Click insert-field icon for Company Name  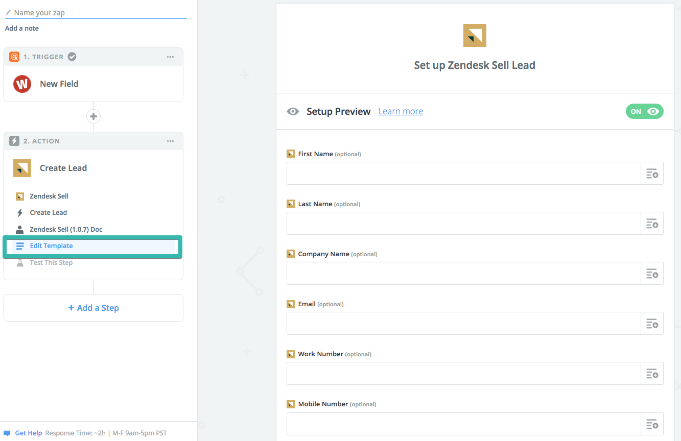click(652, 274)
